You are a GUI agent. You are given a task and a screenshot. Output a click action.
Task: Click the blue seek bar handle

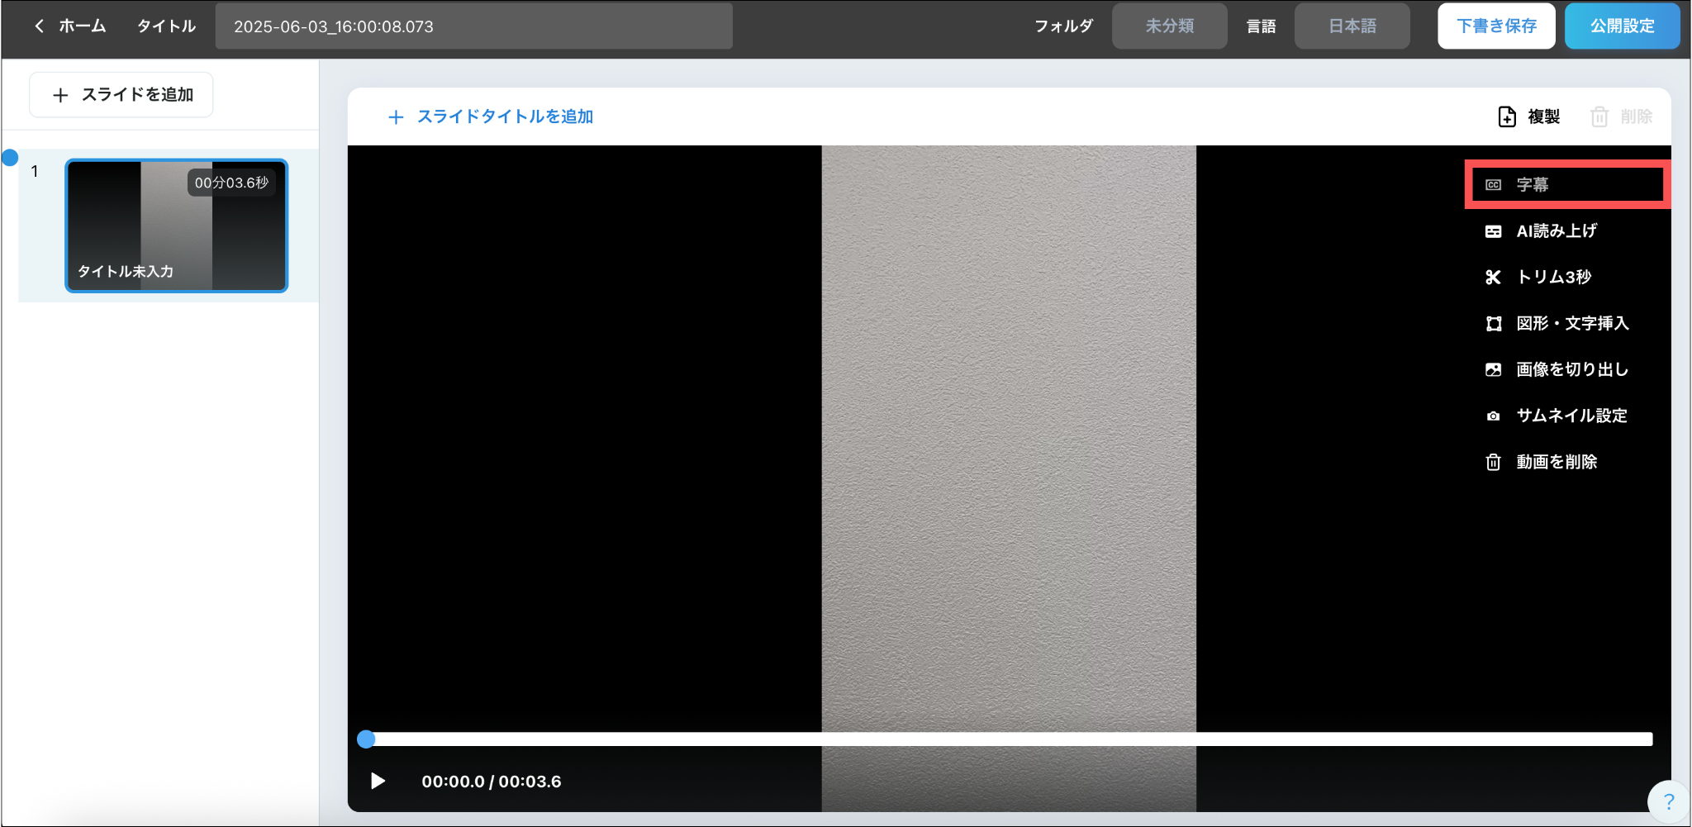point(366,739)
